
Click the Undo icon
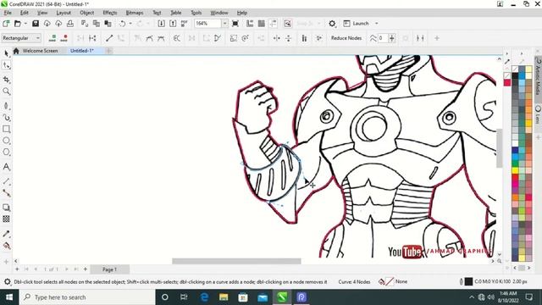coord(122,24)
